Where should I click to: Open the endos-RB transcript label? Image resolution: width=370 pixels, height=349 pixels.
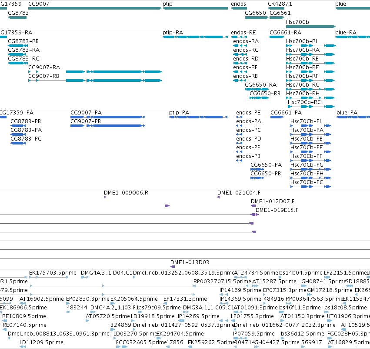(x=245, y=76)
